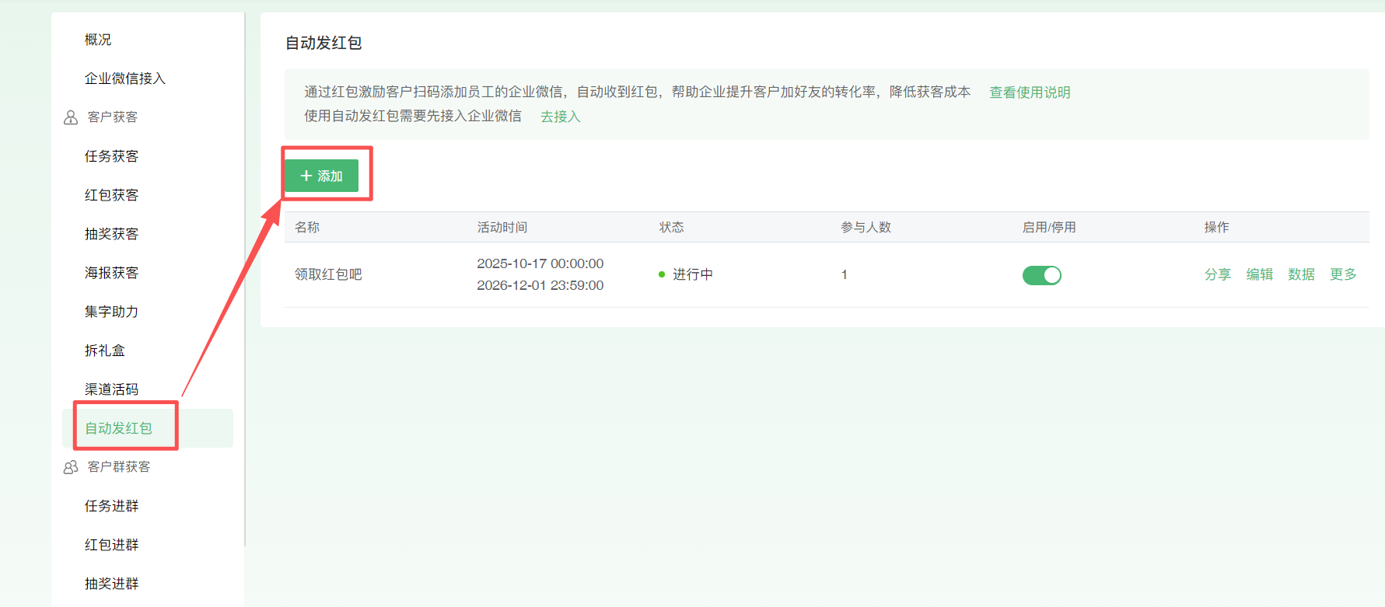The width and height of the screenshot is (1385, 607).
Task: Click the green 添加 add button
Action: [x=321, y=176]
